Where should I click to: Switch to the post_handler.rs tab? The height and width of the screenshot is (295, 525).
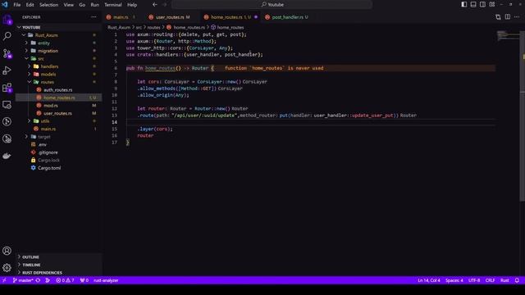click(x=287, y=17)
